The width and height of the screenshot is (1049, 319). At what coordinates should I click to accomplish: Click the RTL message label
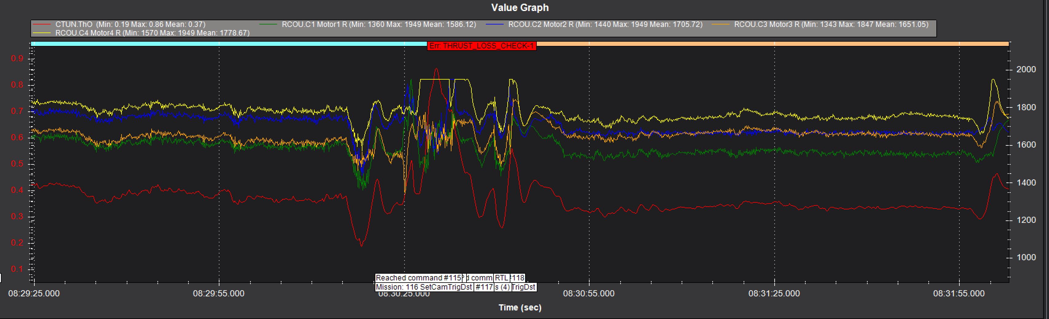click(501, 278)
